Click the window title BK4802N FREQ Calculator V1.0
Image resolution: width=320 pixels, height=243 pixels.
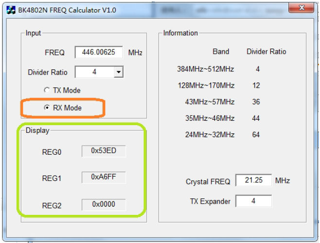(x=67, y=10)
